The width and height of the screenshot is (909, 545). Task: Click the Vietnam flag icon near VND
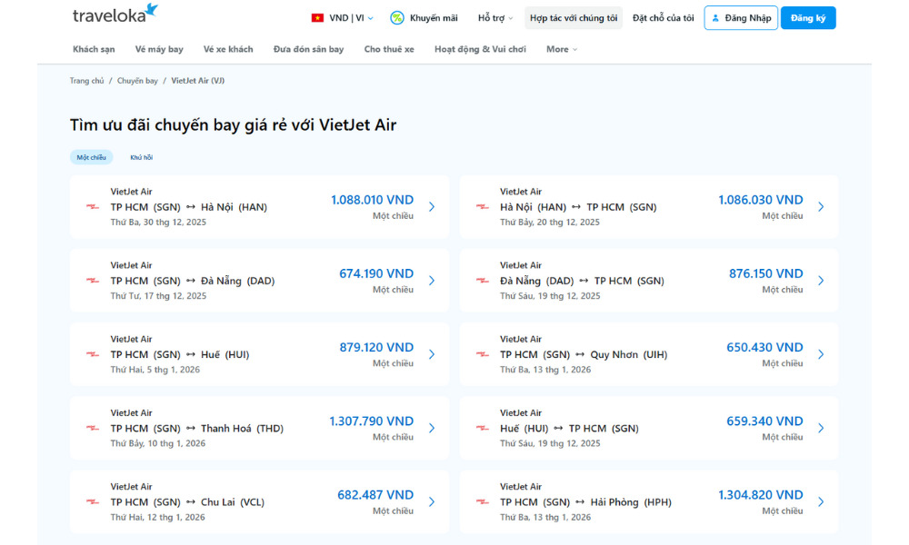tap(317, 16)
